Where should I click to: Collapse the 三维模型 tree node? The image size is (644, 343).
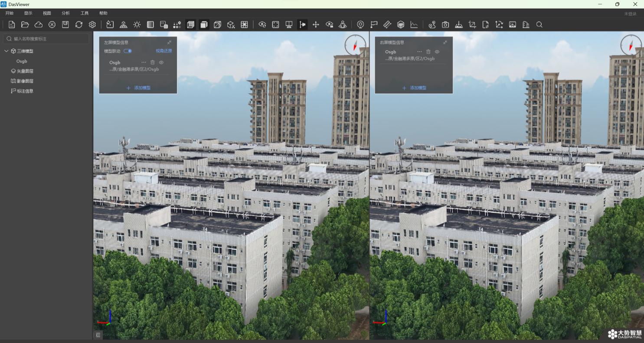pos(7,51)
